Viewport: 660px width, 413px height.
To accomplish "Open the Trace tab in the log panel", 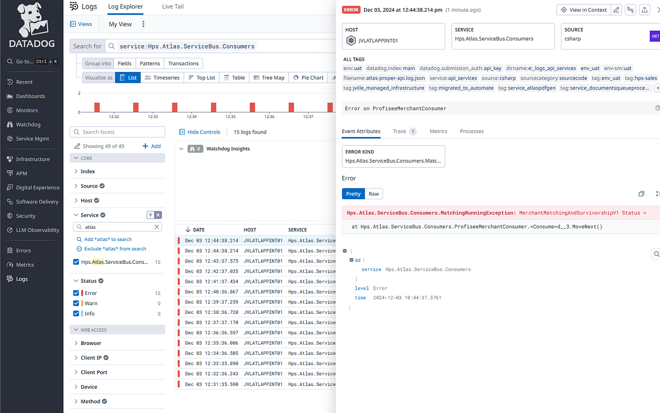I will click(x=400, y=131).
